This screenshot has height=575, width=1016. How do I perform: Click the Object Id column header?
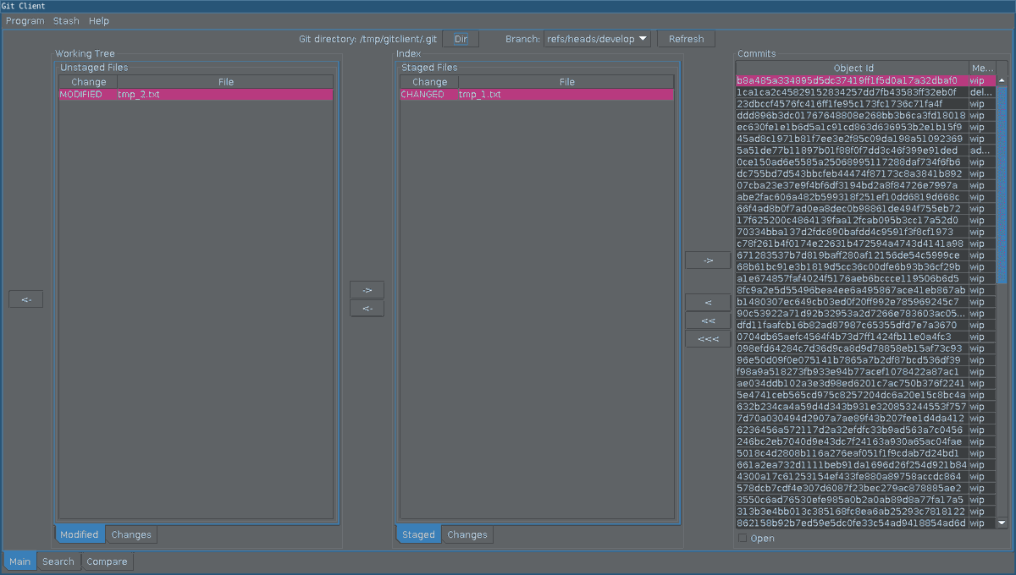(853, 68)
